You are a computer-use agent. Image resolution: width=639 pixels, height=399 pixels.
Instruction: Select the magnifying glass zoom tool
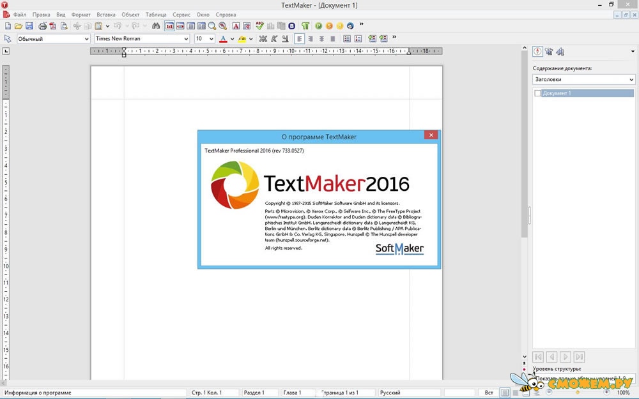click(x=212, y=26)
